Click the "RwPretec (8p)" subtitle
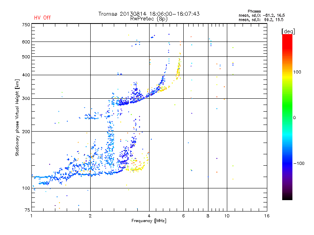This screenshot has width=314, height=235. point(149,19)
